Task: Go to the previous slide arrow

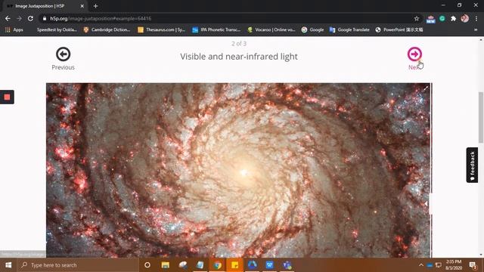Action: [x=63, y=54]
